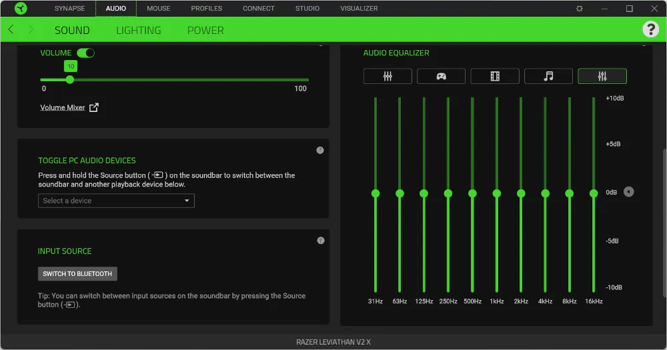Click the Input Source heading
Image resolution: width=667 pixels, height=350 pixels.
(x=65, y=251)
